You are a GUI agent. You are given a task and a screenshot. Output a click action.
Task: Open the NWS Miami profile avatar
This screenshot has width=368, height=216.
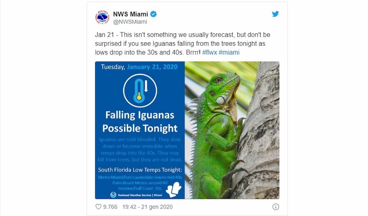(x=102, y=17)
